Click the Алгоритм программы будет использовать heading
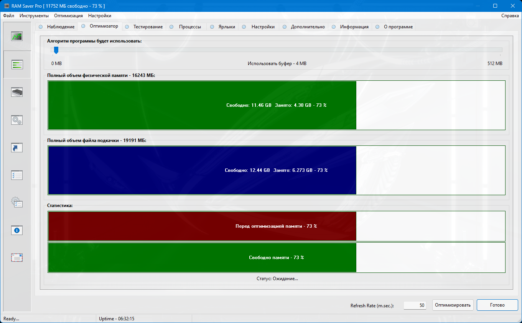The image size is (522, 323). pyautogui.click(x=94, y=41)
